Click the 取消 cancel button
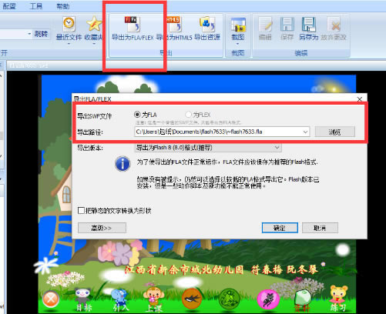This screenshot has height=314, width=386. [320, 228]
